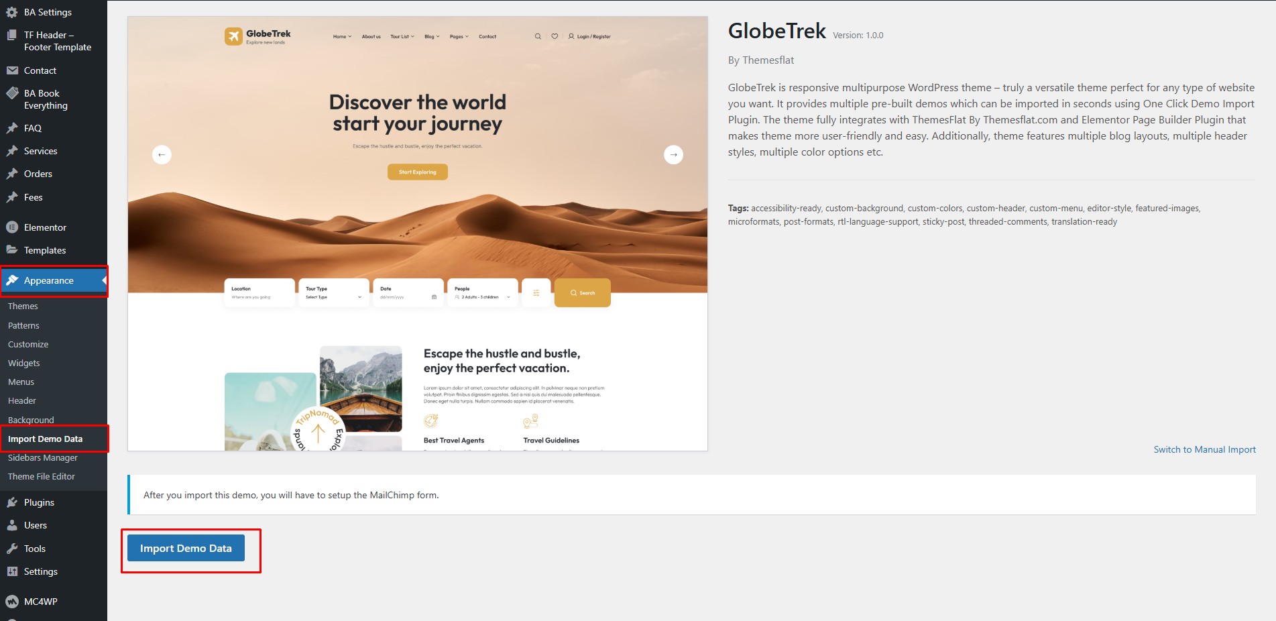Open Contact via its envelope icon
1276x621 pixels.
pyautogui.click(x=12, y=70)
